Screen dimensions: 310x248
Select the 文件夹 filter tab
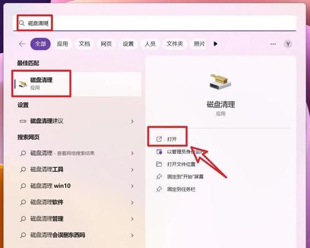175,44
